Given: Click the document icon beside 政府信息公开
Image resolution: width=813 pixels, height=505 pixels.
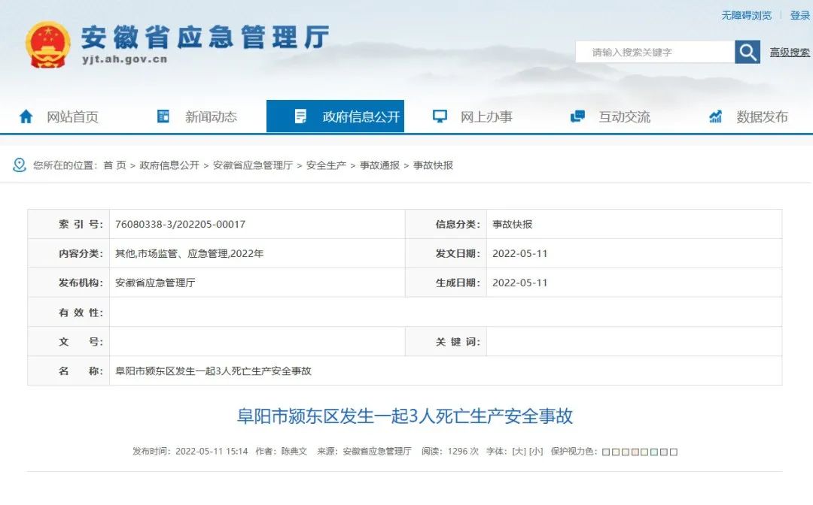Looking at the screenshot, I should point(300,116).
